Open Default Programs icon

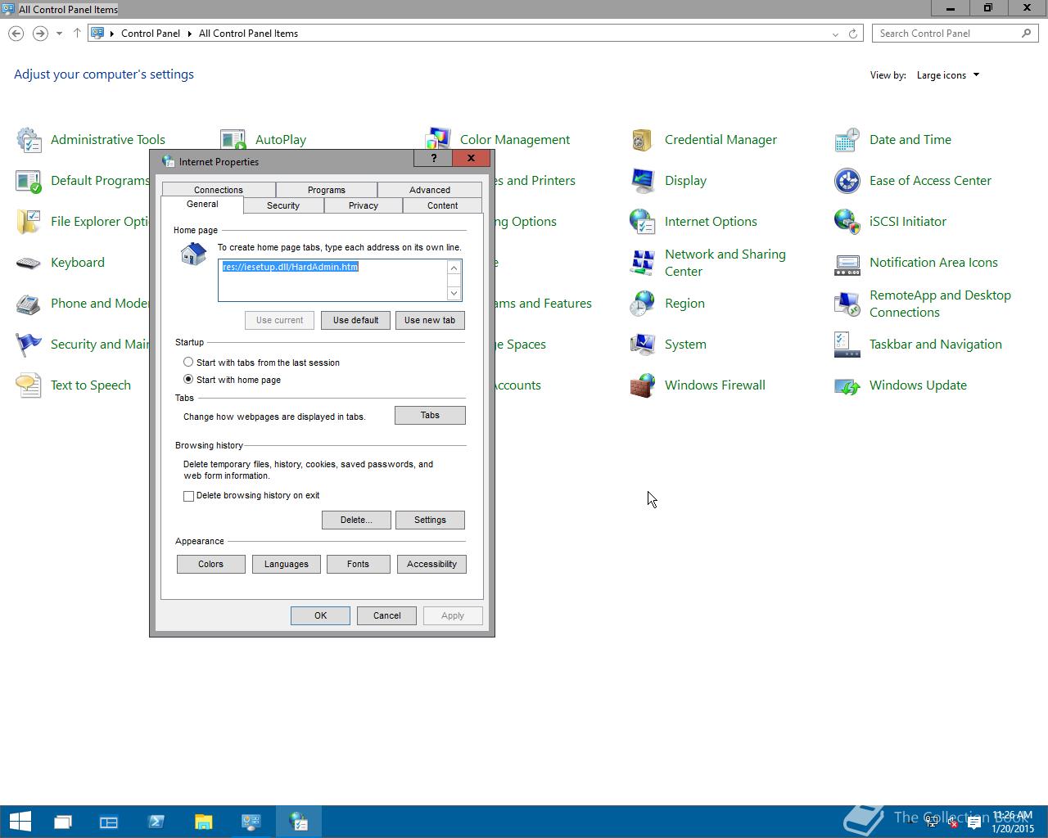point(29,181)
